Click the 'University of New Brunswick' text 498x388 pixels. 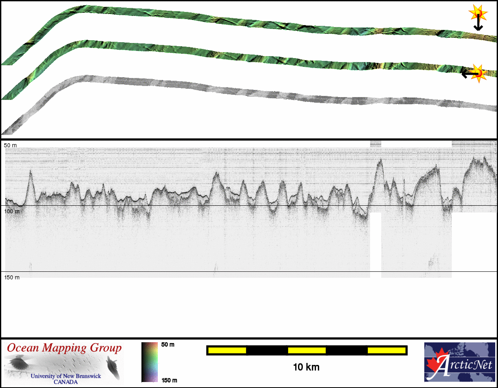(x=66, y=376)
